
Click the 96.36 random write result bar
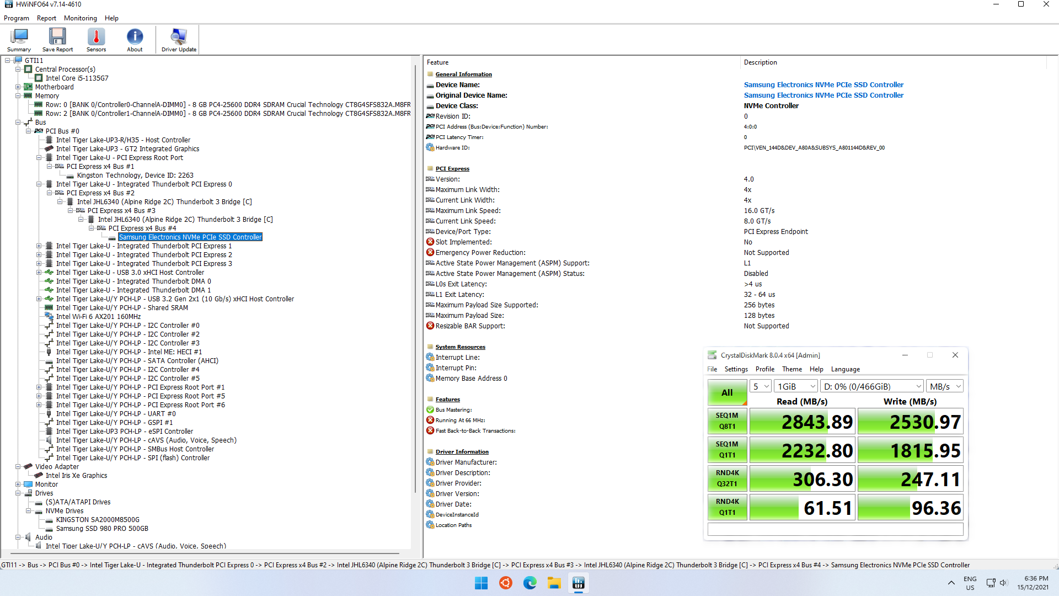[910, 508]
